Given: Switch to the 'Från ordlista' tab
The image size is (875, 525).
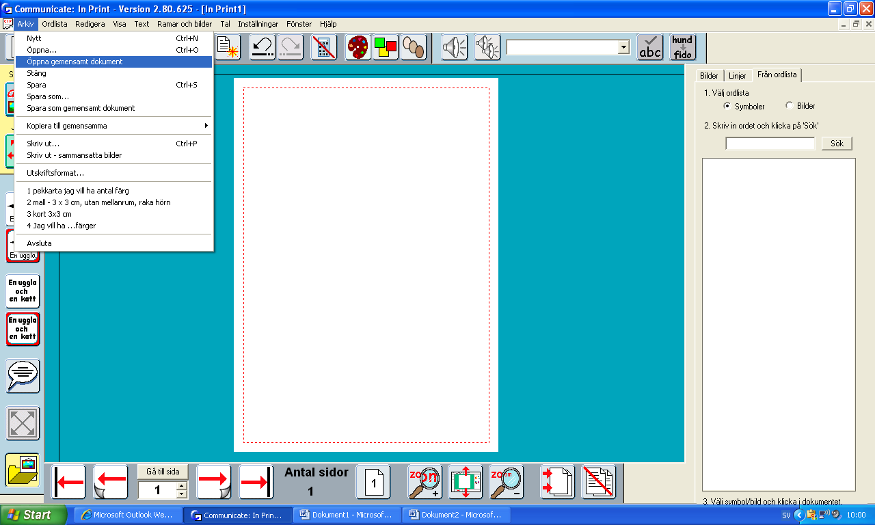Looking at the screenshot, I should click(x=777, y=75).
